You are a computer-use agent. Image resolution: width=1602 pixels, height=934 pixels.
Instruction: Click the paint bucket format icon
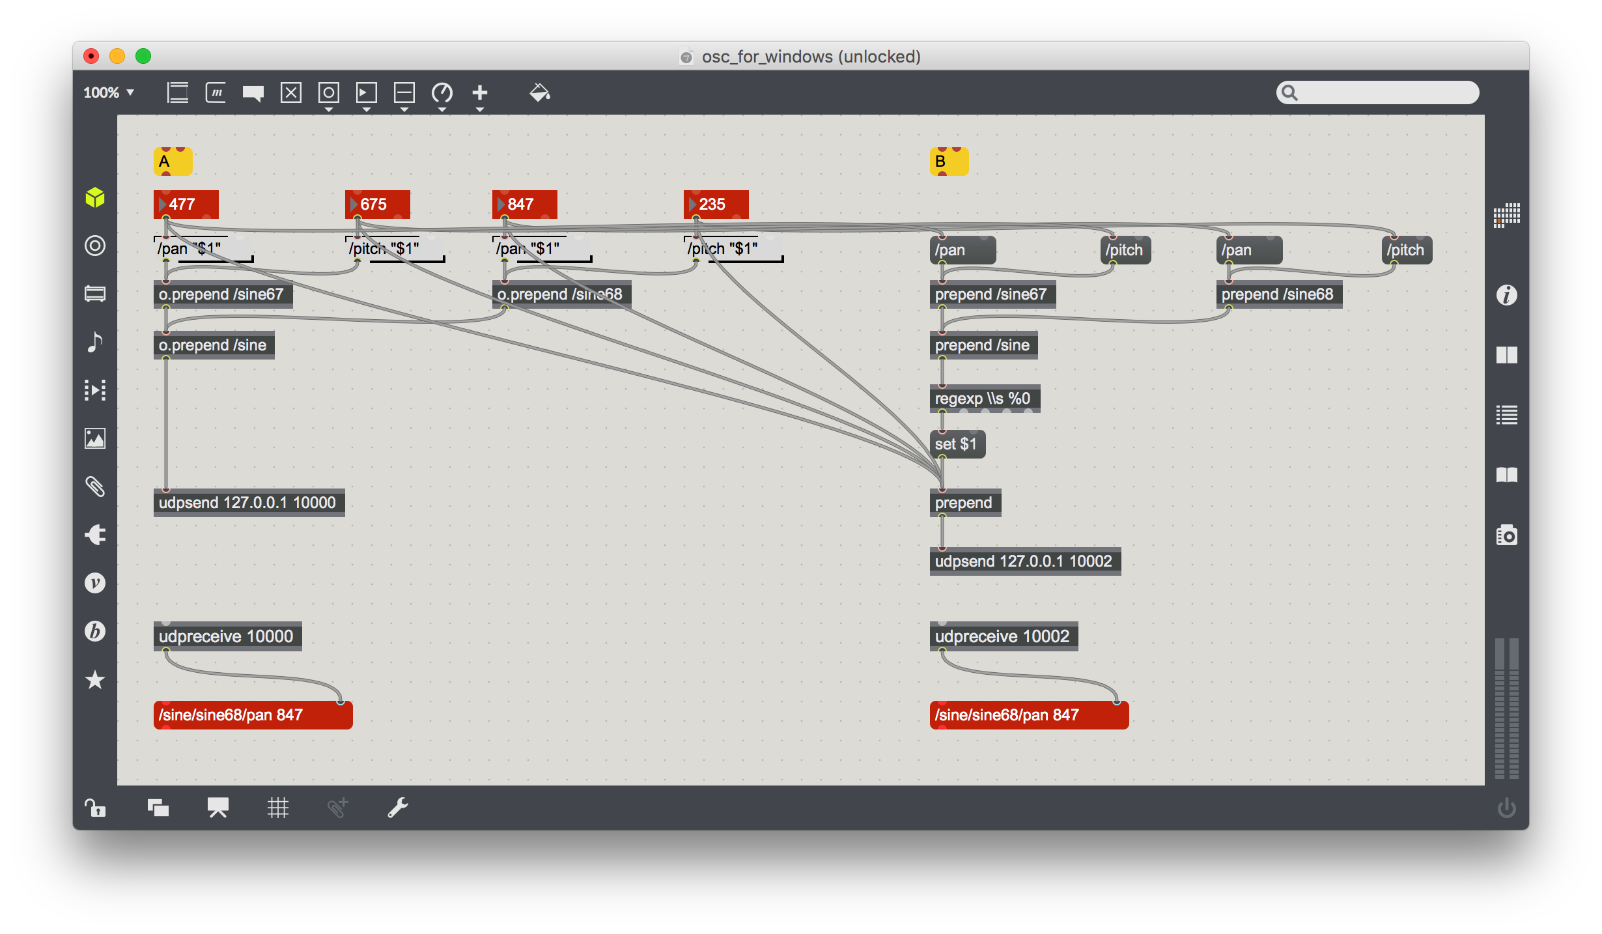[540, 93]
